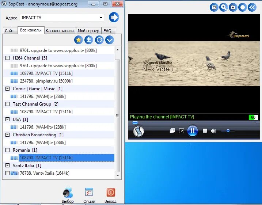Image resolution: width=262 pixels, height=205 pixels.
Task: Click the volume slider knob
Action: (x=228, y=131)
